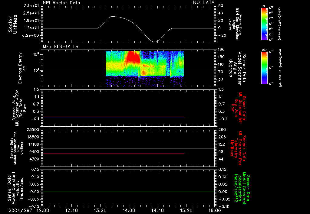Click the "Model Scanner Angle degrees" axis title
The height and width of the screenshot is (214, 310).
point(237,68)
